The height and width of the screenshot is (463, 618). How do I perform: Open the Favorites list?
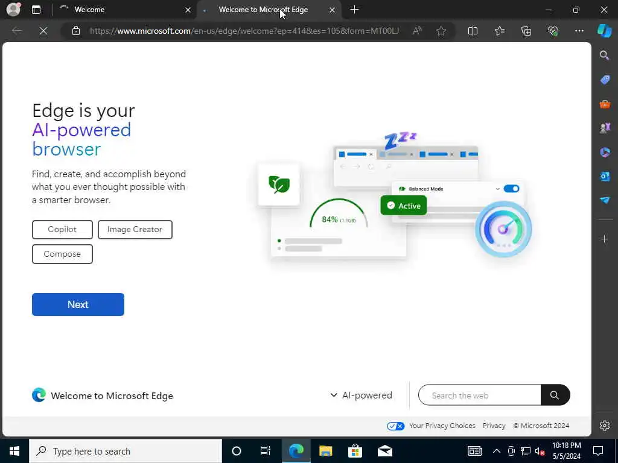[x=499, y=31]
